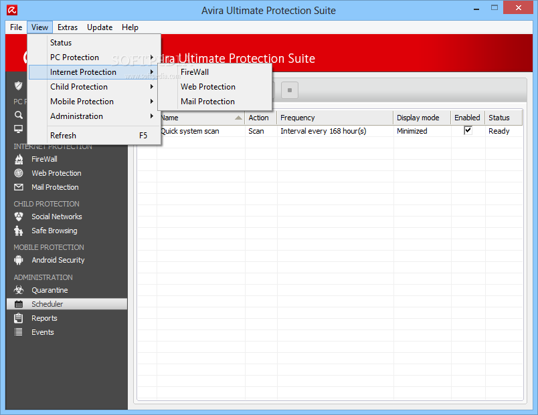Click the Reports clipboard icon
The image size is (538, 415).
click(19, 318)
